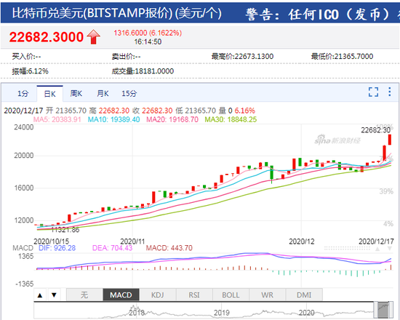The height and width of the screenshot is (320, 400).
Task: Click the 2020/12/17 date axis label
Action: (x=376, y=241)
